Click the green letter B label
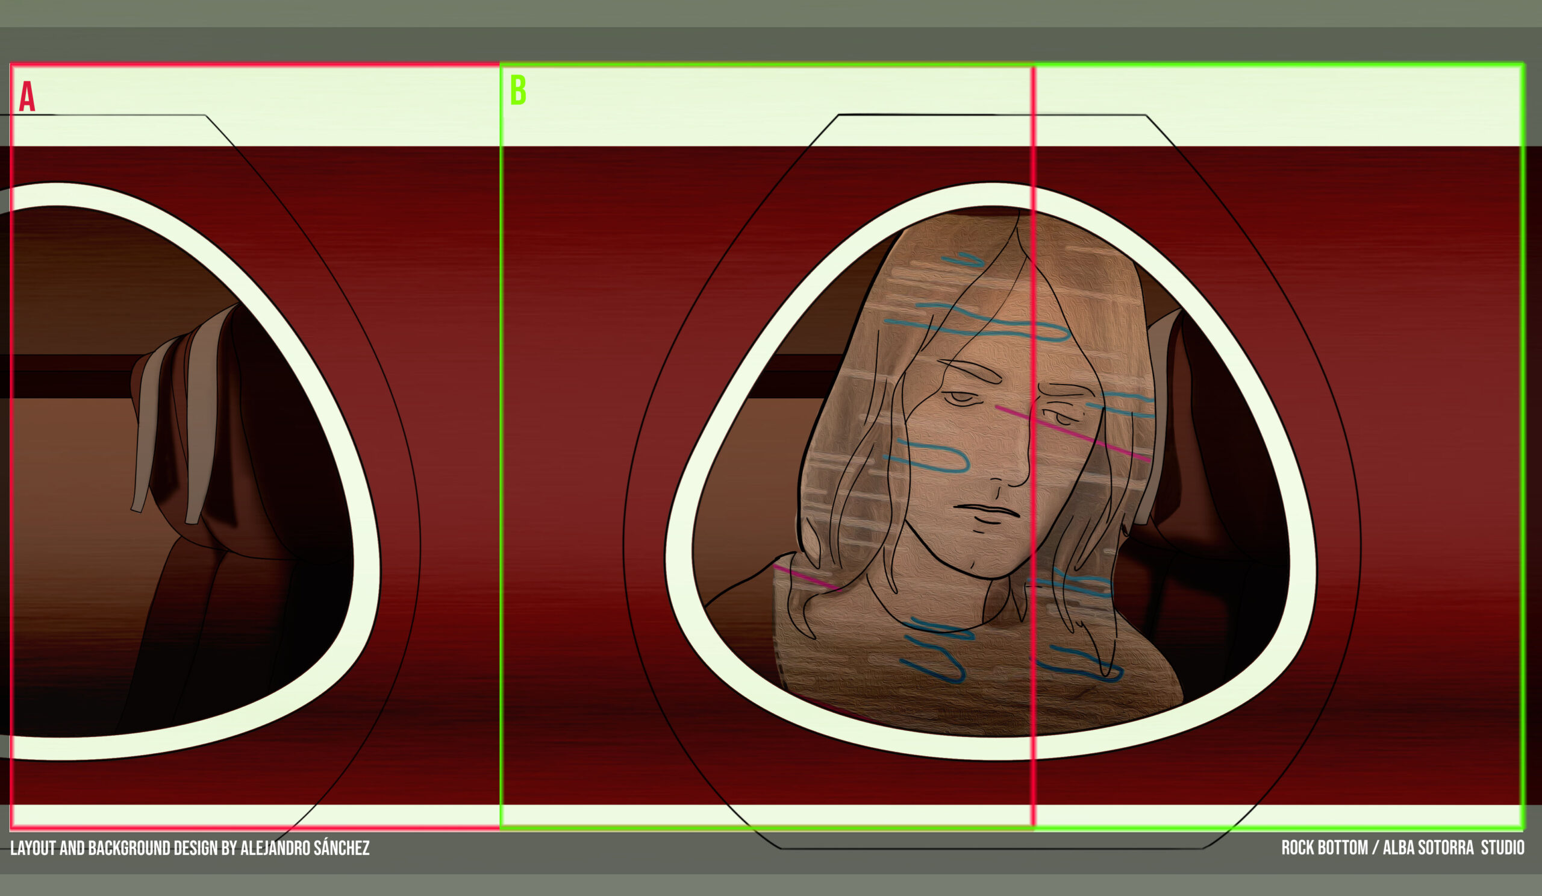The width and height of the screenshot is (1542, 896). click(x=517, y=90)
